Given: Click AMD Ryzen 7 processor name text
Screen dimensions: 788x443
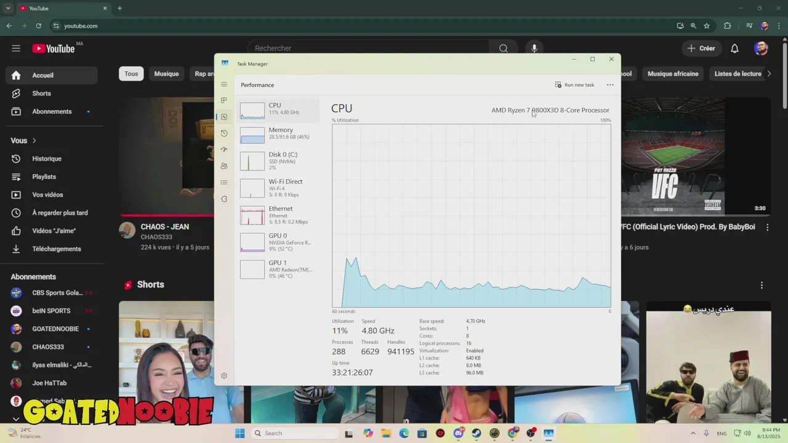Looking at the screenshot, I should (x=550, y=110).
